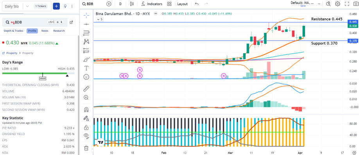Open BDB in new window
359x155 pixels.
tap(71, 22)
